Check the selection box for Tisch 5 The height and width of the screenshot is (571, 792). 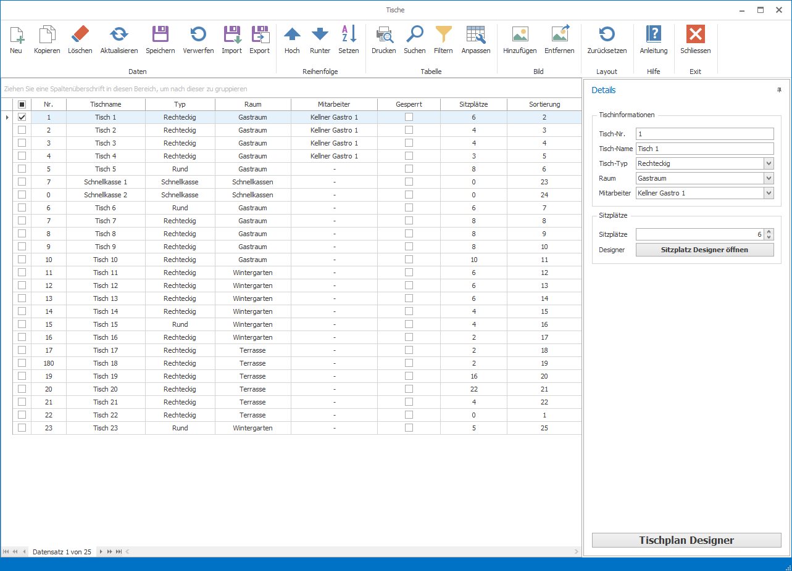(x=22, y=169)
